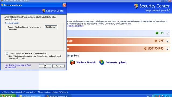Expand the OFF automatic updates chevron

point(167,41)
